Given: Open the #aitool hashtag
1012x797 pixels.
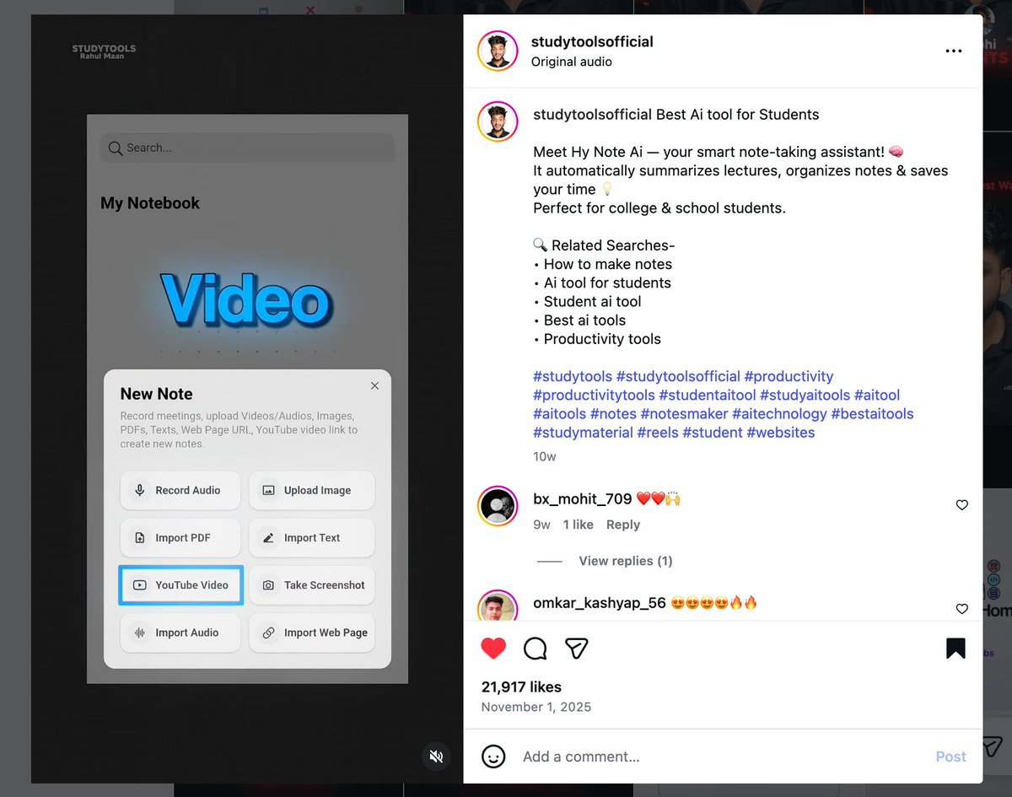Looking at the screenshot, I should [x=877, y=395].
